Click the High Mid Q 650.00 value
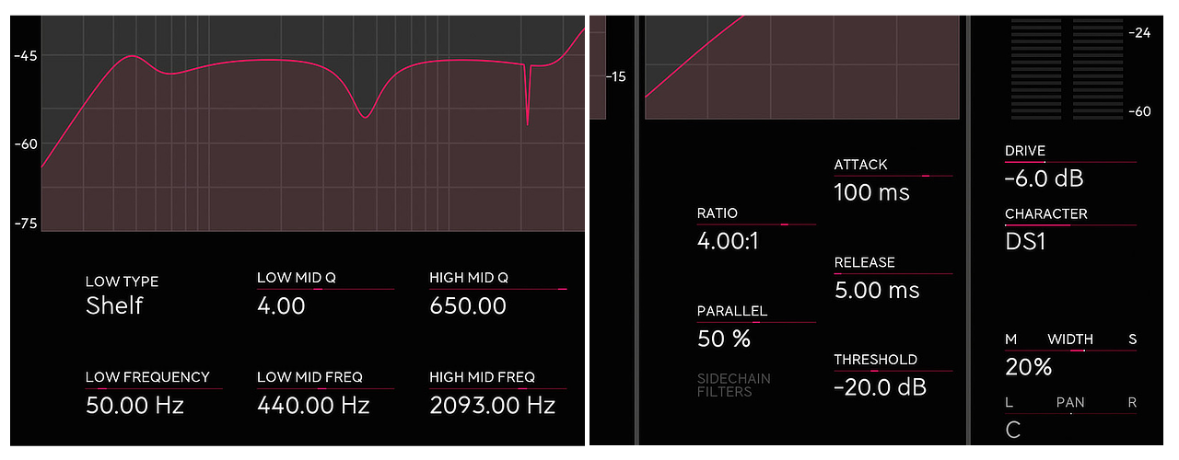 point(468,306)
